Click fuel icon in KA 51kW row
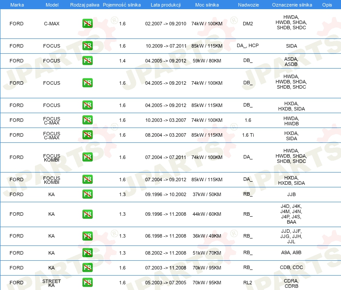 87,253
